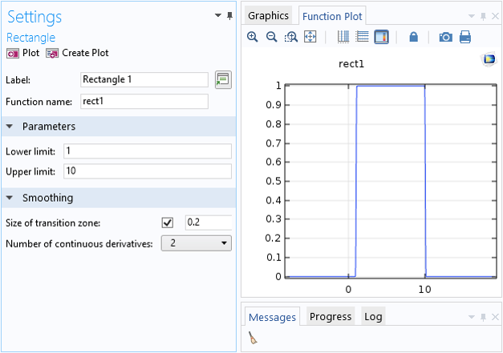The height and width of the screenshot is (353, 503).
Task: Collapse the Parameters section
Action: (10, 126)
